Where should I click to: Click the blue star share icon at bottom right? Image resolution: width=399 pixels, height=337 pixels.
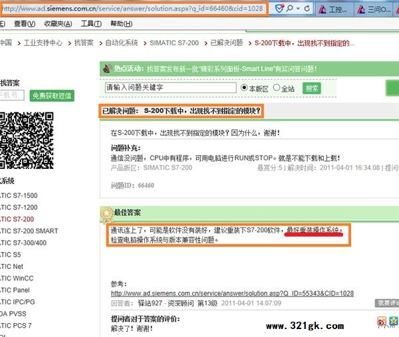pyautogui.click(x=394, y=321)
